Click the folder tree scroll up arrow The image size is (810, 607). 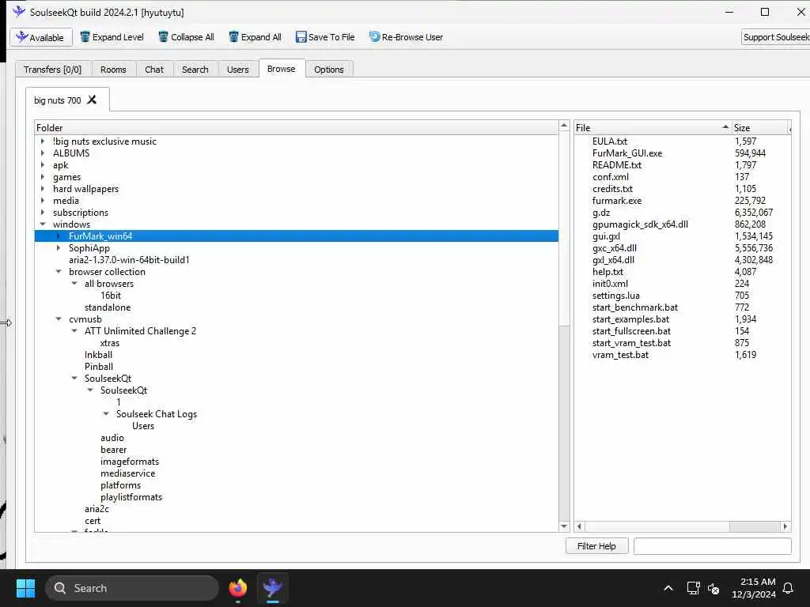(564, 126)
